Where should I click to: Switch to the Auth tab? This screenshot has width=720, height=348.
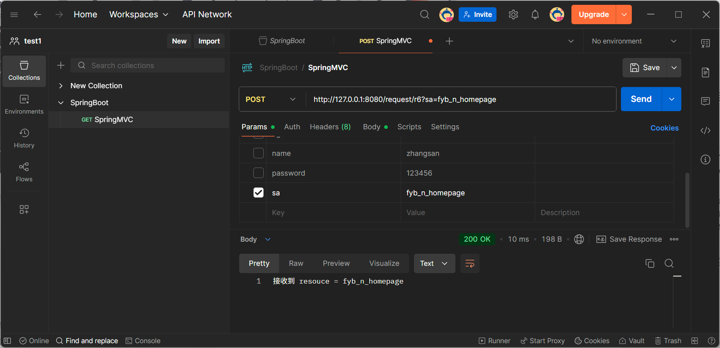292,127
